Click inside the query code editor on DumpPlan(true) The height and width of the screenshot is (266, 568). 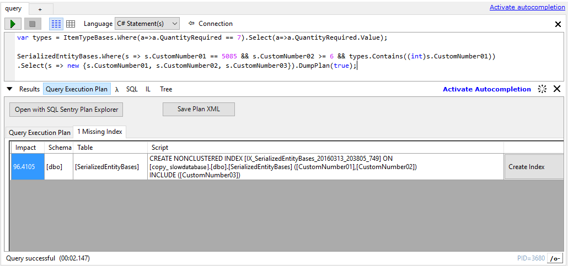pyautogui.click(x=327, y=66)
